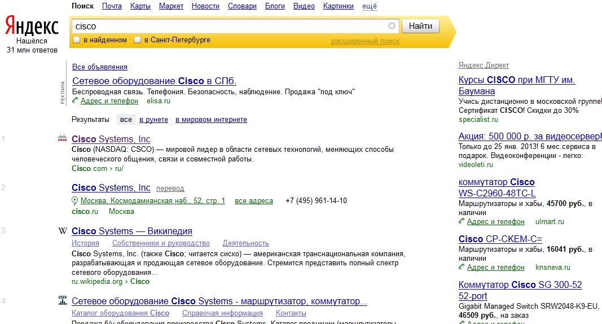Open 'Cisco Systems — Википедия' result
The image size is (602, 324).
coord(131,231)
